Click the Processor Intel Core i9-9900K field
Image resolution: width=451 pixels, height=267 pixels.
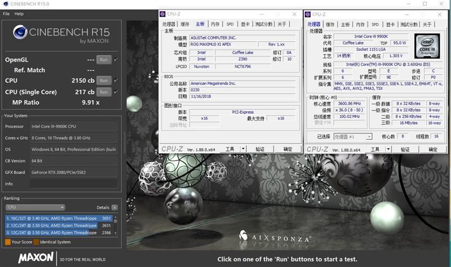pyautogui.click(x=74, y=126)
